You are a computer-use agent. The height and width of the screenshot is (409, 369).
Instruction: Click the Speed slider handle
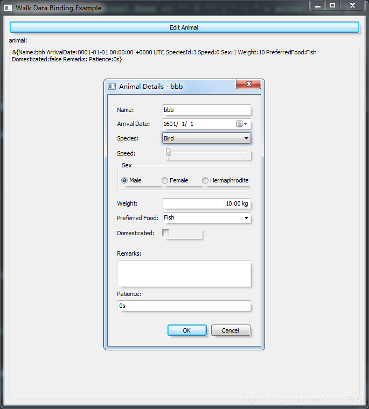point(168,152)
